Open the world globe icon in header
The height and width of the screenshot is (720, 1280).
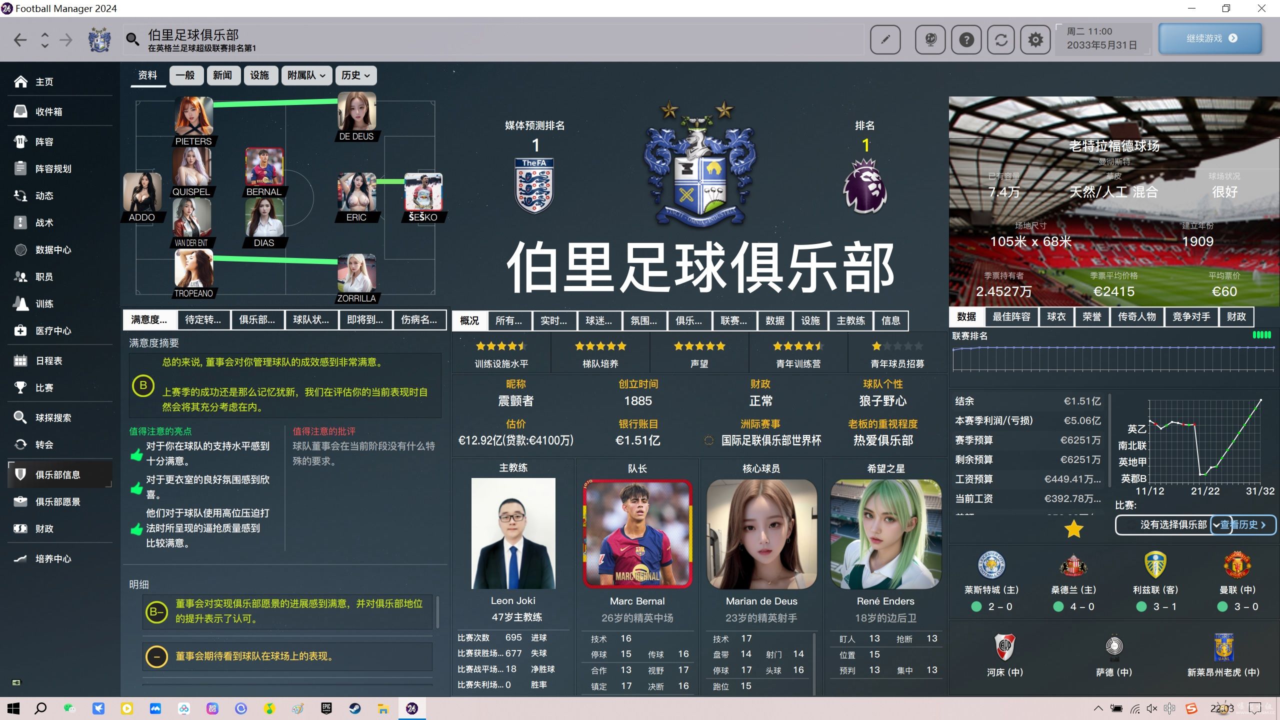[x=930, y=39]
